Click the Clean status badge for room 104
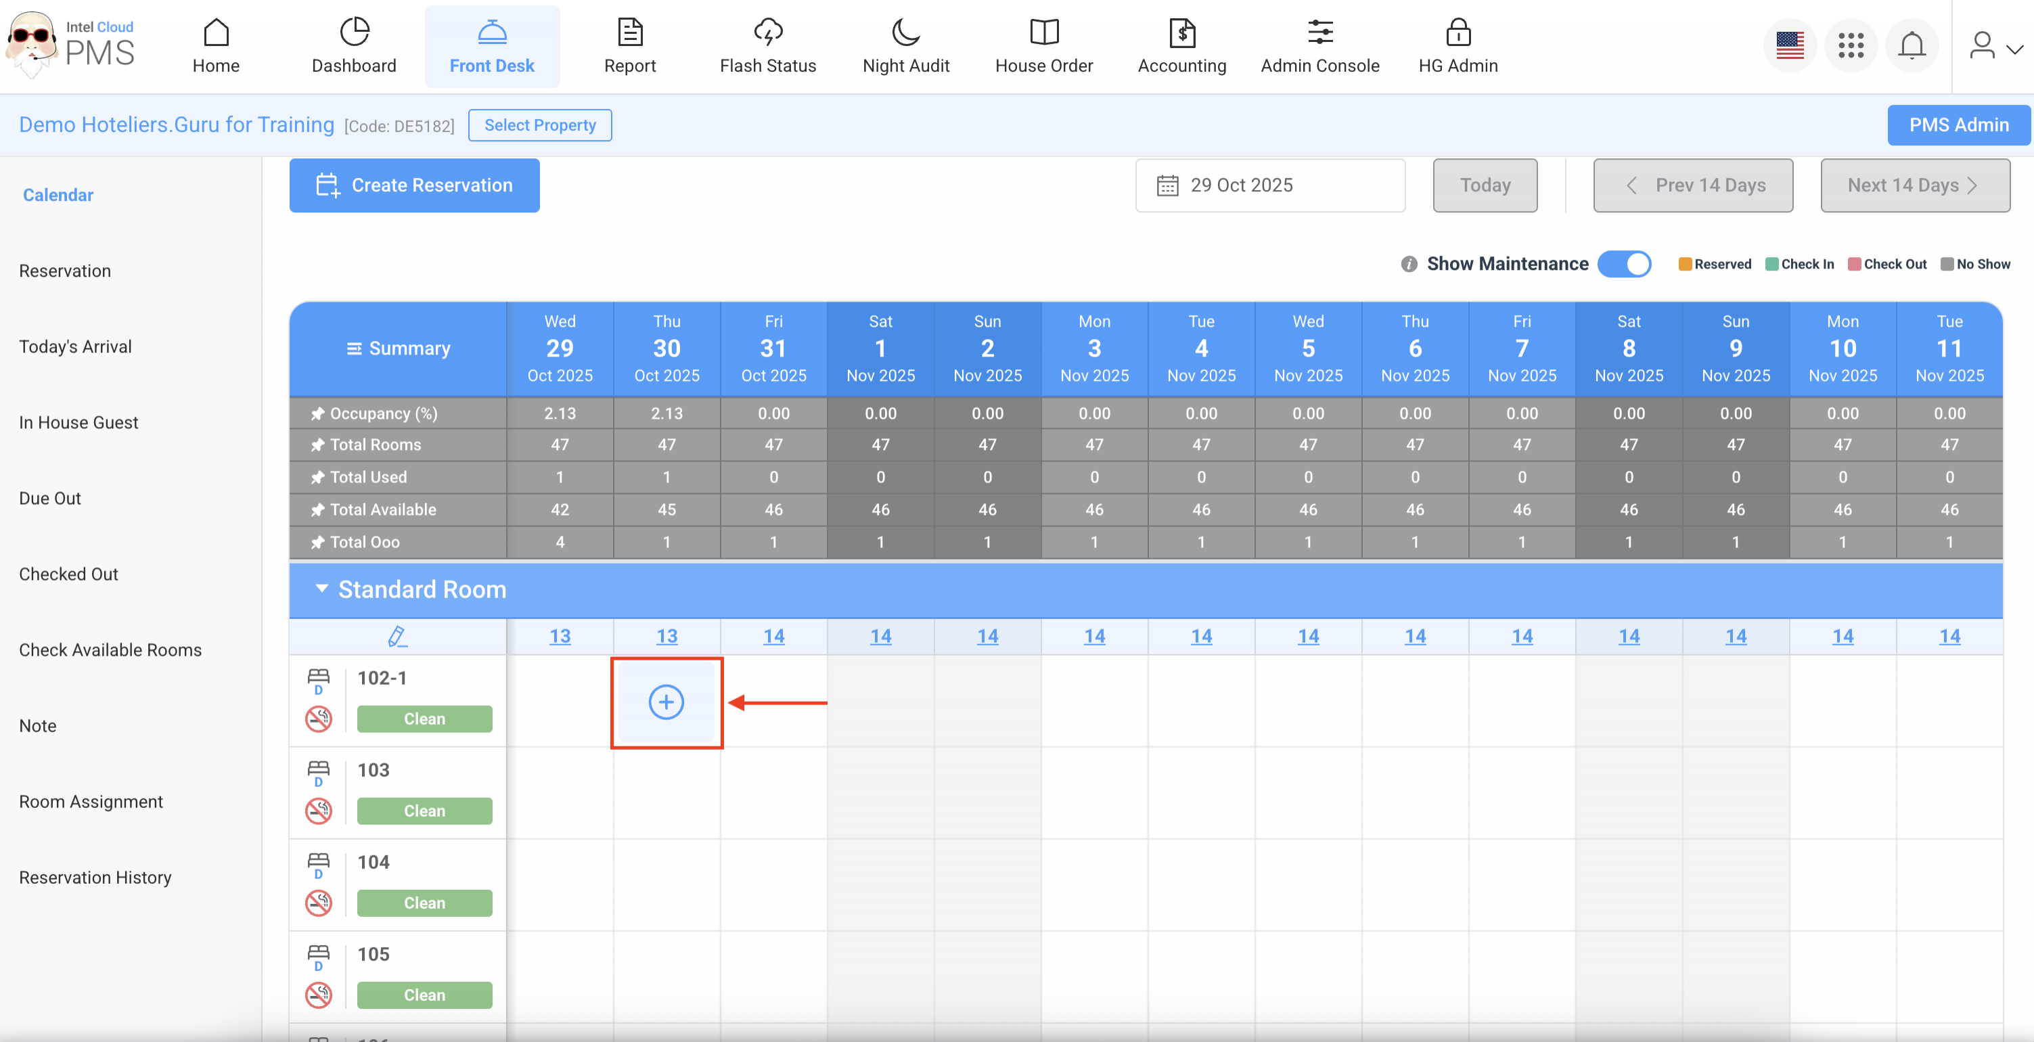Viewport: 2034px width, 1042px height. pyautogui.click(x=424, y=903)
